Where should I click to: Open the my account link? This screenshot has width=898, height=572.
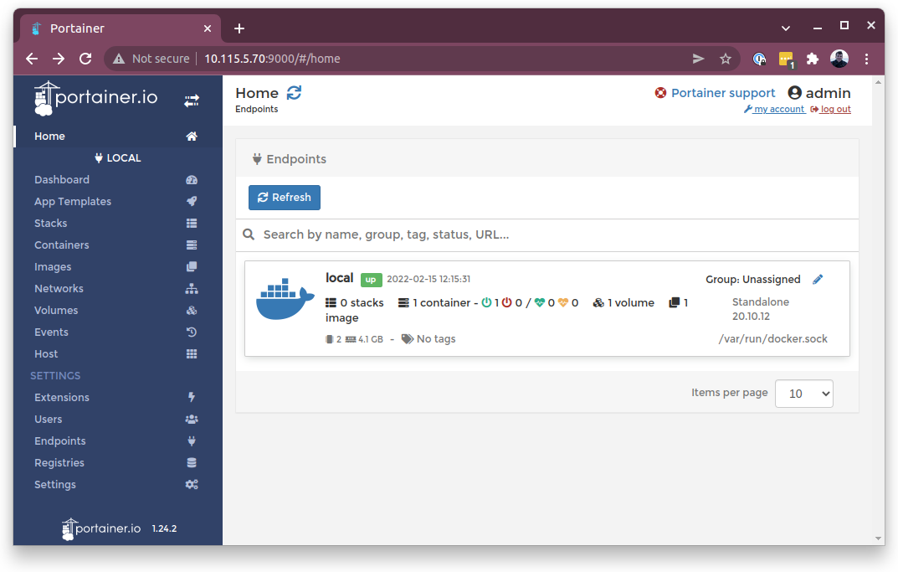pyautogui.click(x=778, y=110)
